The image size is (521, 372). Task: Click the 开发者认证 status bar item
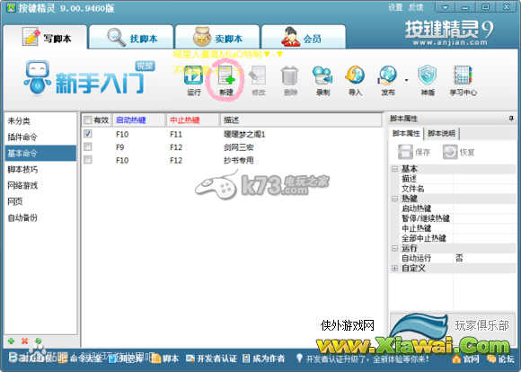[211, 359]
